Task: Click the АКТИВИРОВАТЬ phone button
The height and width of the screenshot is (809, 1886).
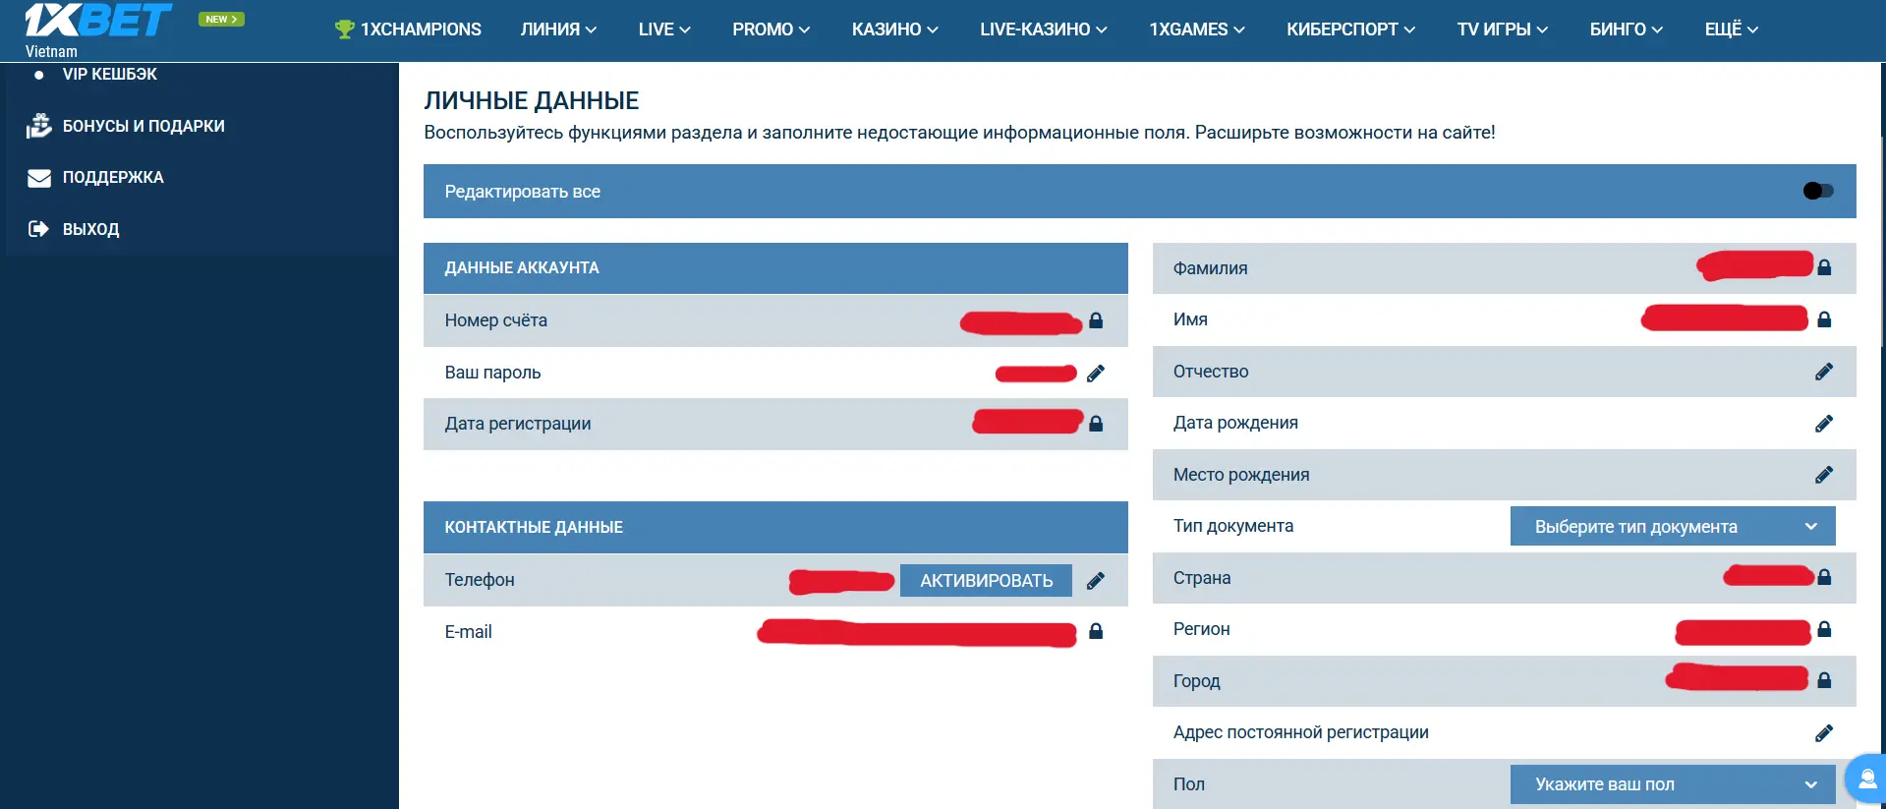Action: click(x=986, y=581)
